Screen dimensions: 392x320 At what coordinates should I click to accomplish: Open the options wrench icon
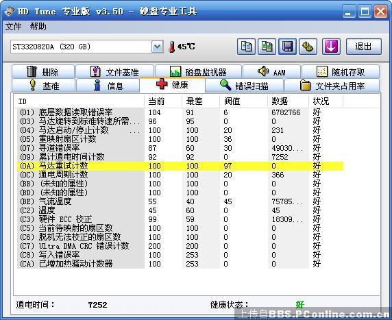[308, 47]
